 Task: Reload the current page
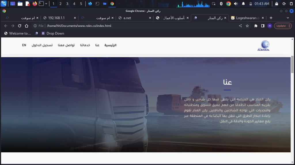tap(20, 26)
